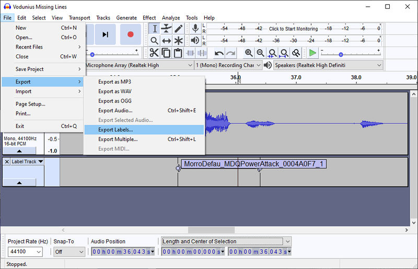This screenshot has height=269, width=418.
Task: Select the Time Shift tool
Action: [166, 41]
